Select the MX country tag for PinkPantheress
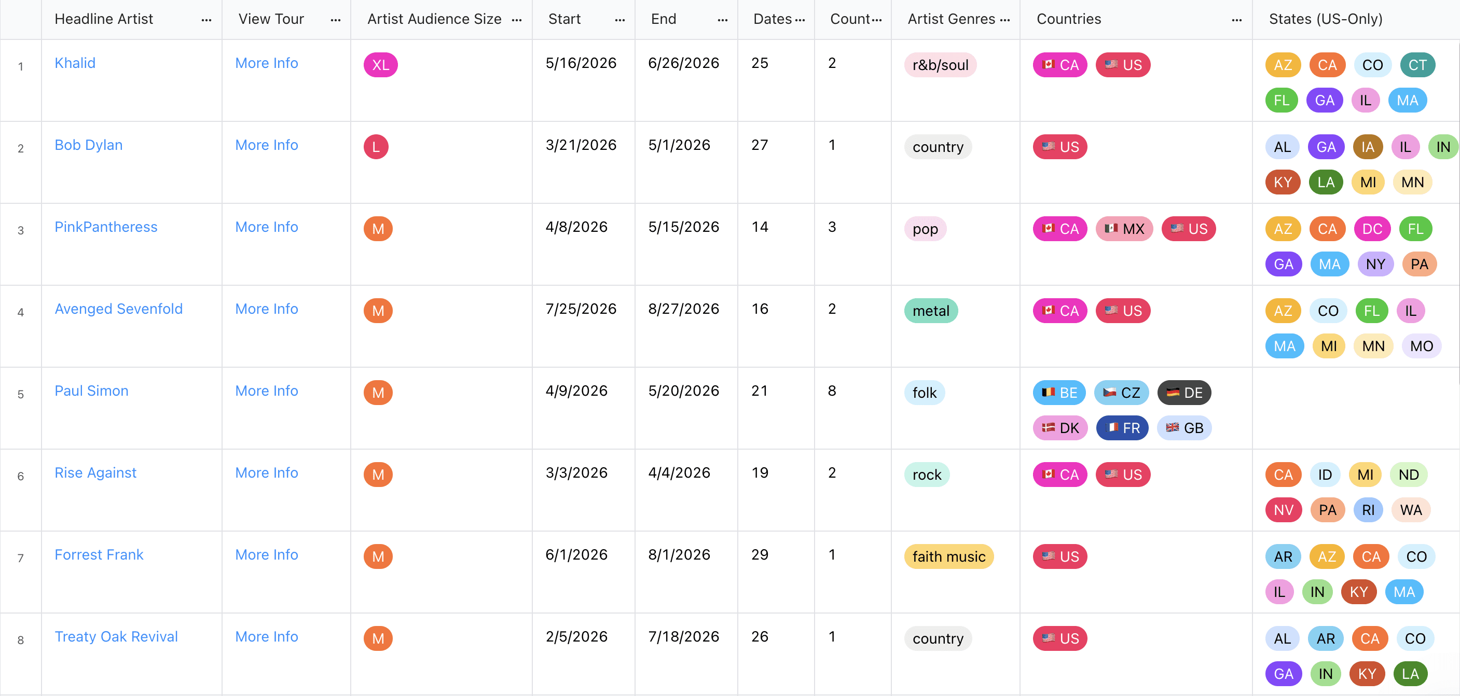 [x=1124, y=229]
